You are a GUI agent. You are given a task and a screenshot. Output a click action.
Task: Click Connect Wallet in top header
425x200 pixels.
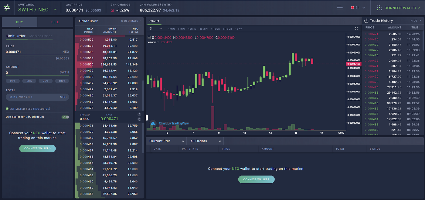click(x=403, y=8)
